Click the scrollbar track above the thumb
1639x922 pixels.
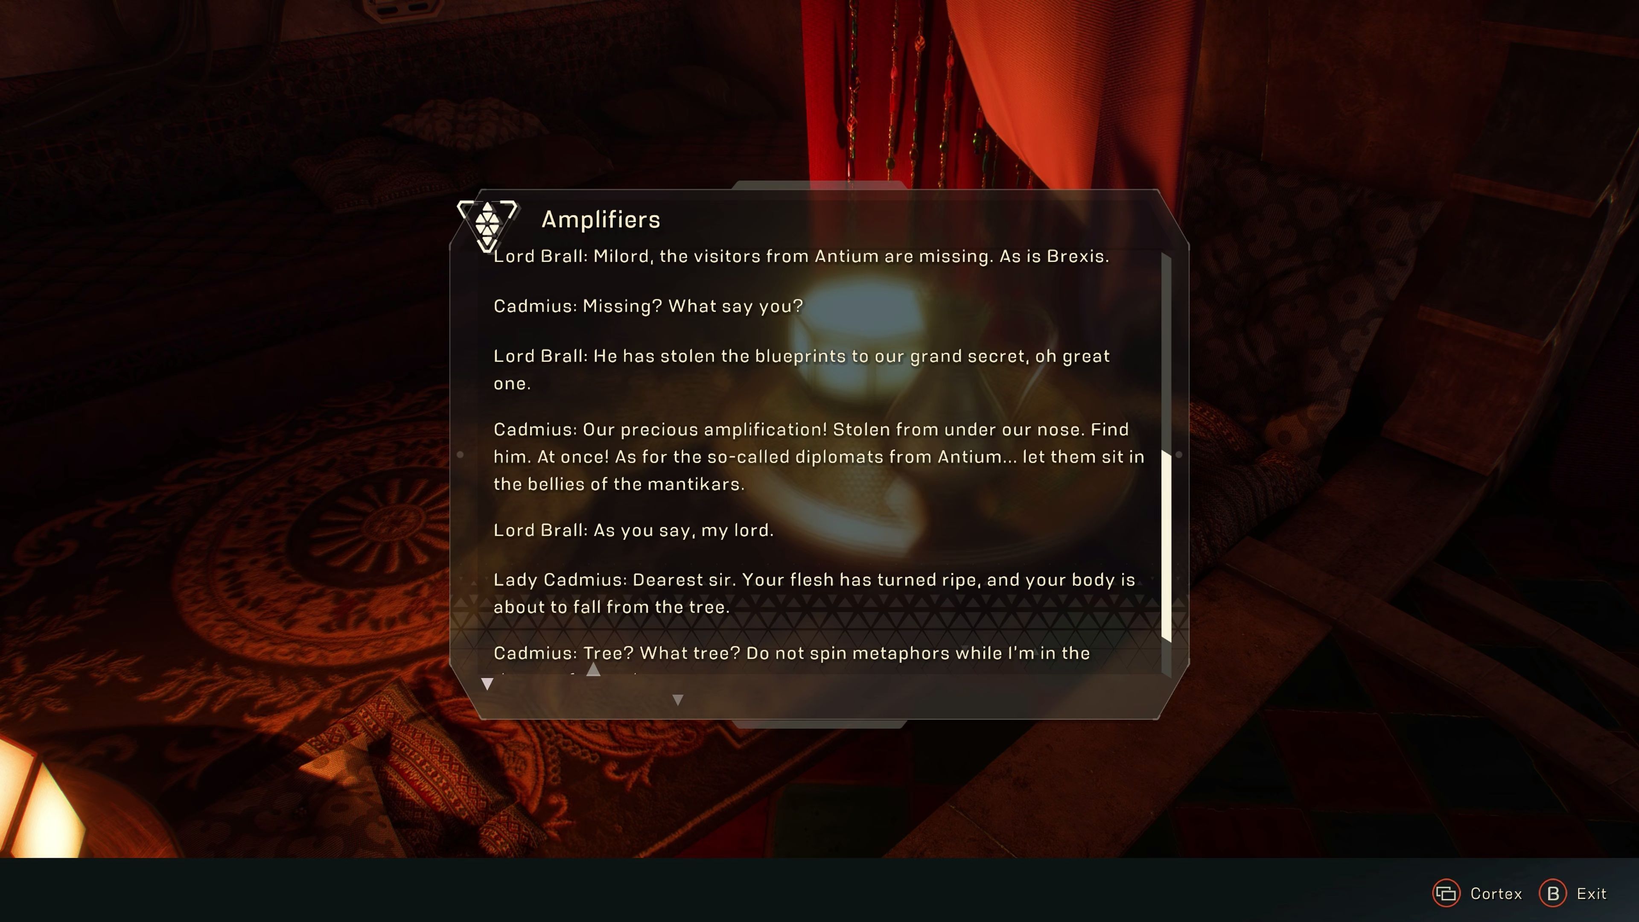(1166, 352)
